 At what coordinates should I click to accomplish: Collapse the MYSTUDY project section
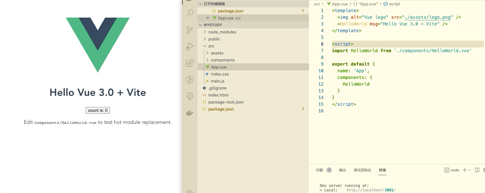(201, 25)
